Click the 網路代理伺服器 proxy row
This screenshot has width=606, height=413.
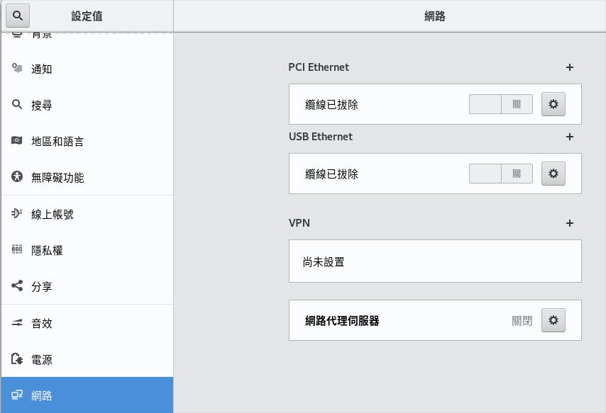coord(435,320)
